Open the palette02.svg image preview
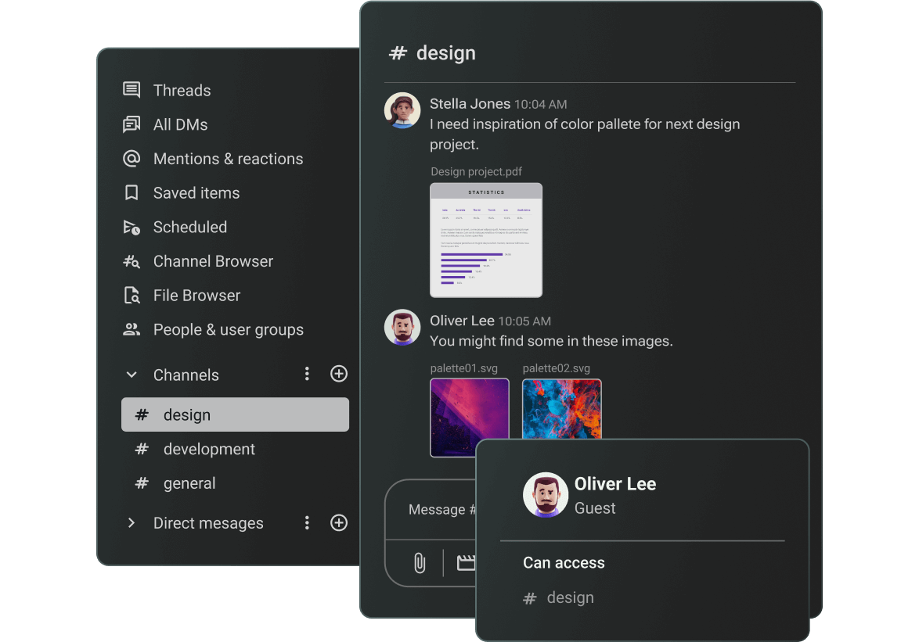Screen dimensions: 919x642 [561, 409]
